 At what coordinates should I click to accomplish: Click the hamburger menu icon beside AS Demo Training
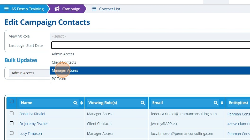click(x=6, y=9)
